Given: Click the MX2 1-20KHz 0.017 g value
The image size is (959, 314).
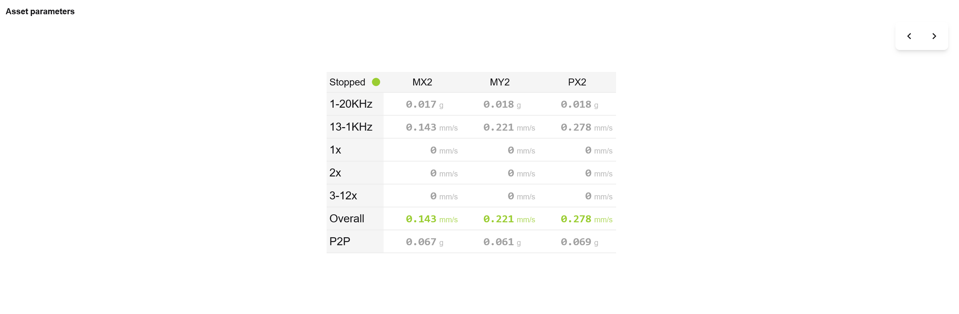Looking at the screenshot, I should coord(425,105).
